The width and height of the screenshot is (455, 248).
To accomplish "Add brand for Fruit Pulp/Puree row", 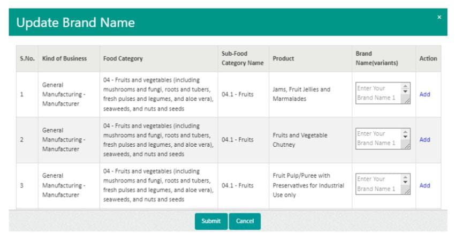I will tap(424, 185).
